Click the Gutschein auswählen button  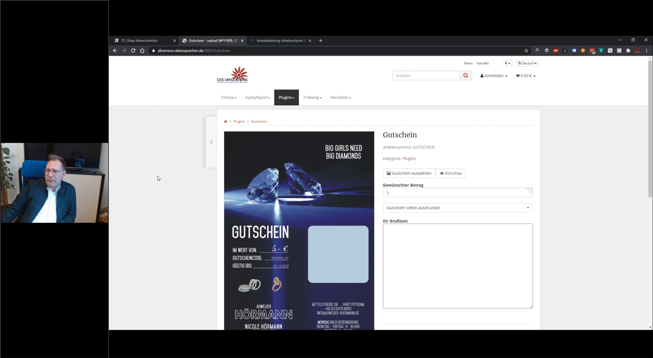(x=408, y=173)
